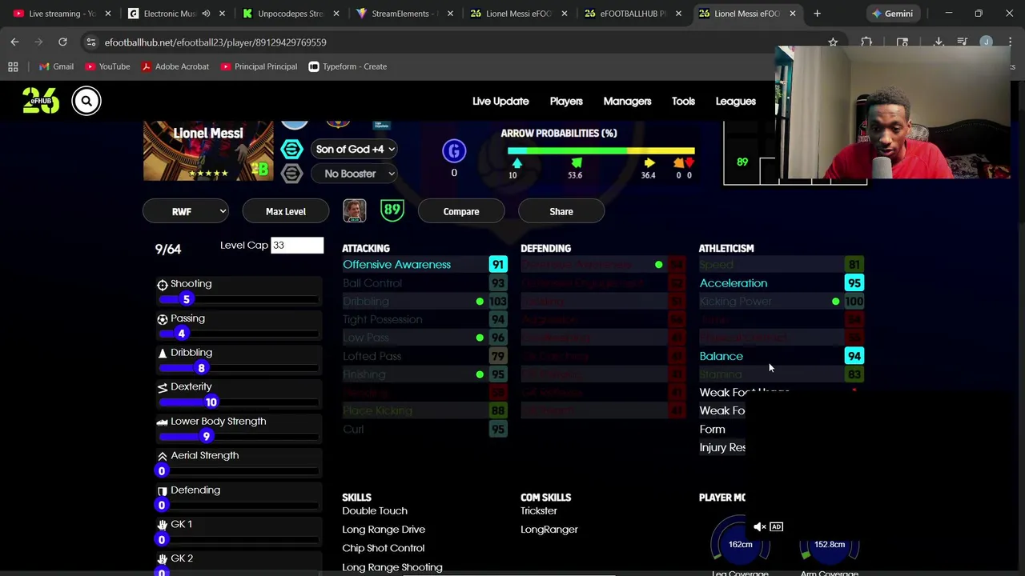Open the Chrome apps grid icon
Viewport: 1025px width, 576px height.
pos(13,66)
